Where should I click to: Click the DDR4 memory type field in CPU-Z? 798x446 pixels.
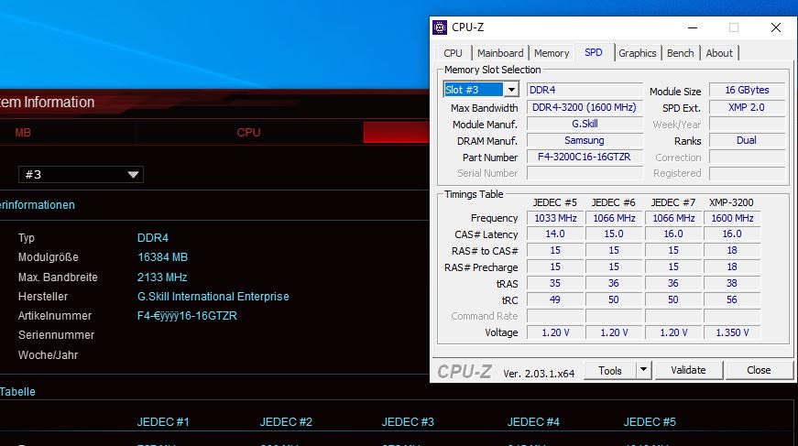[x=585, y=90]
